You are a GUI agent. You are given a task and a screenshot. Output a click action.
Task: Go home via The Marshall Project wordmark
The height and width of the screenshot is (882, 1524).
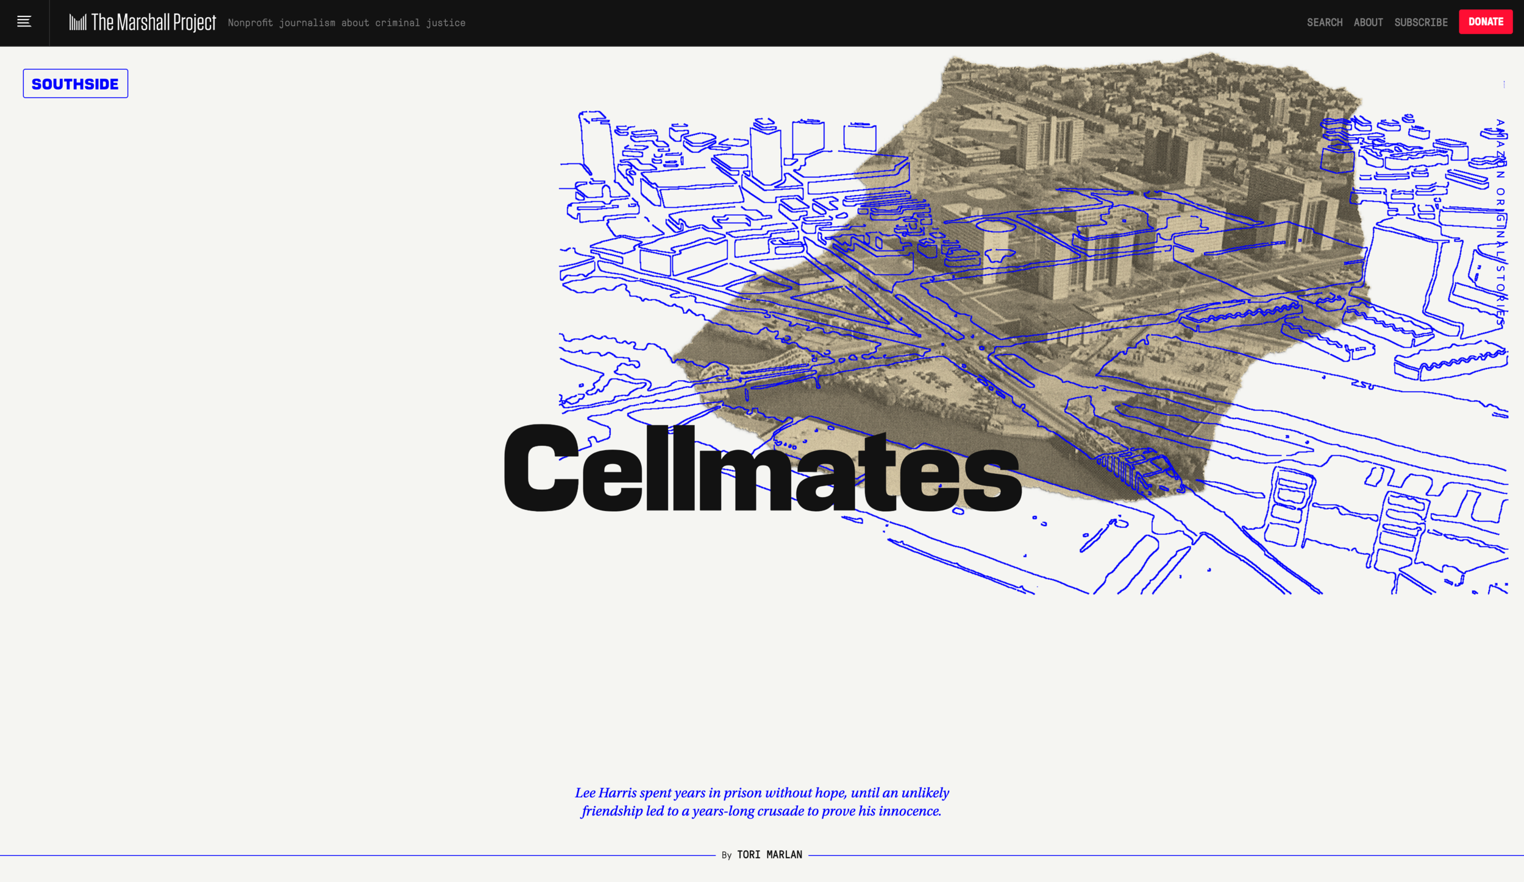pos(154,23)
